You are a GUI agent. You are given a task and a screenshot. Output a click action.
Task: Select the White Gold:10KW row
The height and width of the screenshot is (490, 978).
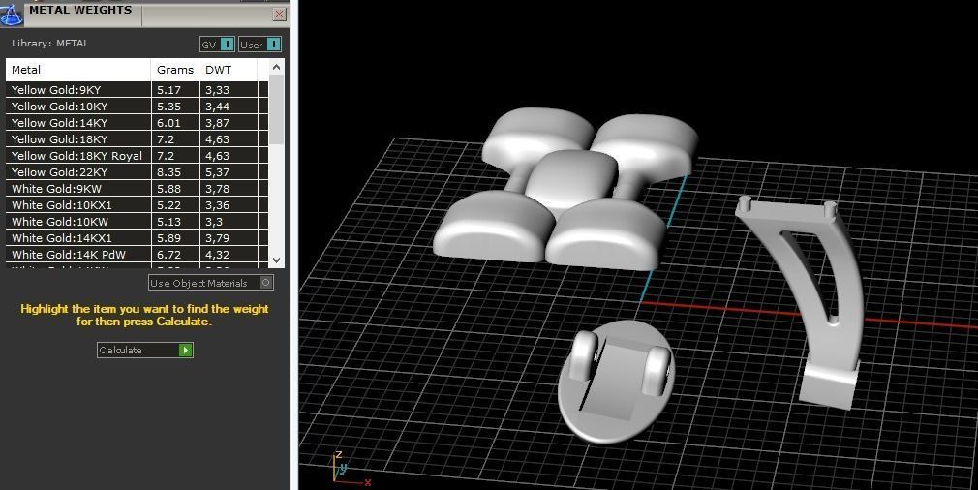(x=138, y=222)
